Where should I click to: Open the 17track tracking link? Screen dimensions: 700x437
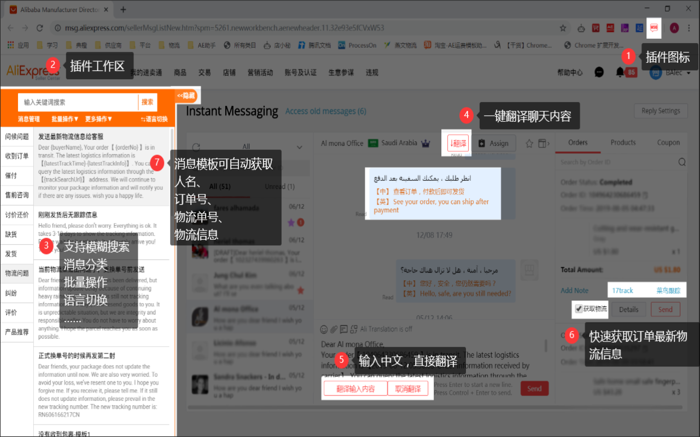pyautogui.click(x=622, y=291)
